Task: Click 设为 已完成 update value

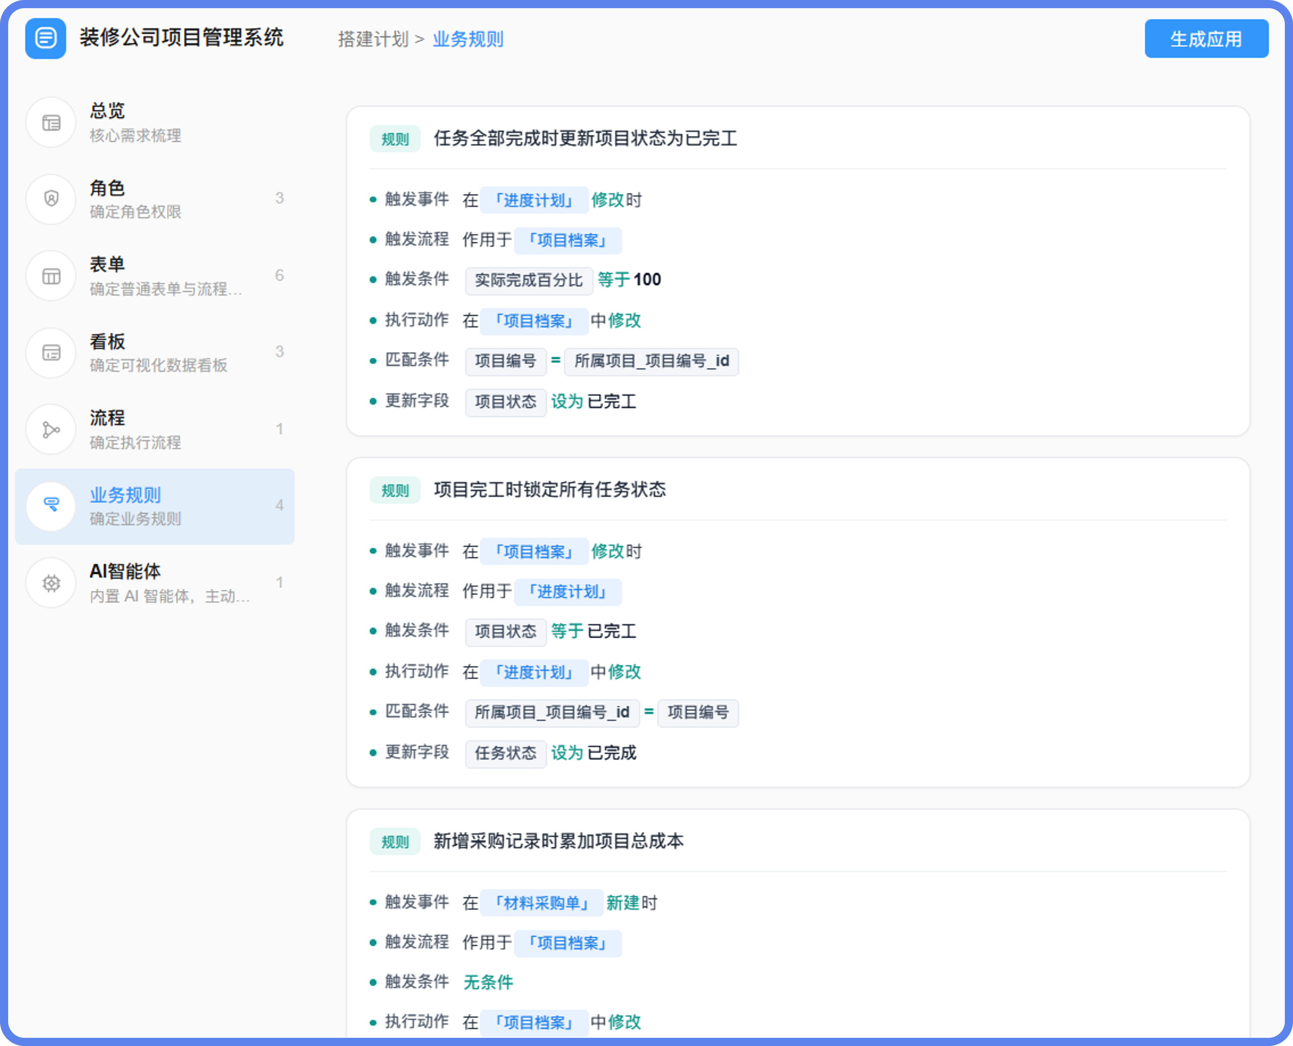Action: (x=594, y=752)
